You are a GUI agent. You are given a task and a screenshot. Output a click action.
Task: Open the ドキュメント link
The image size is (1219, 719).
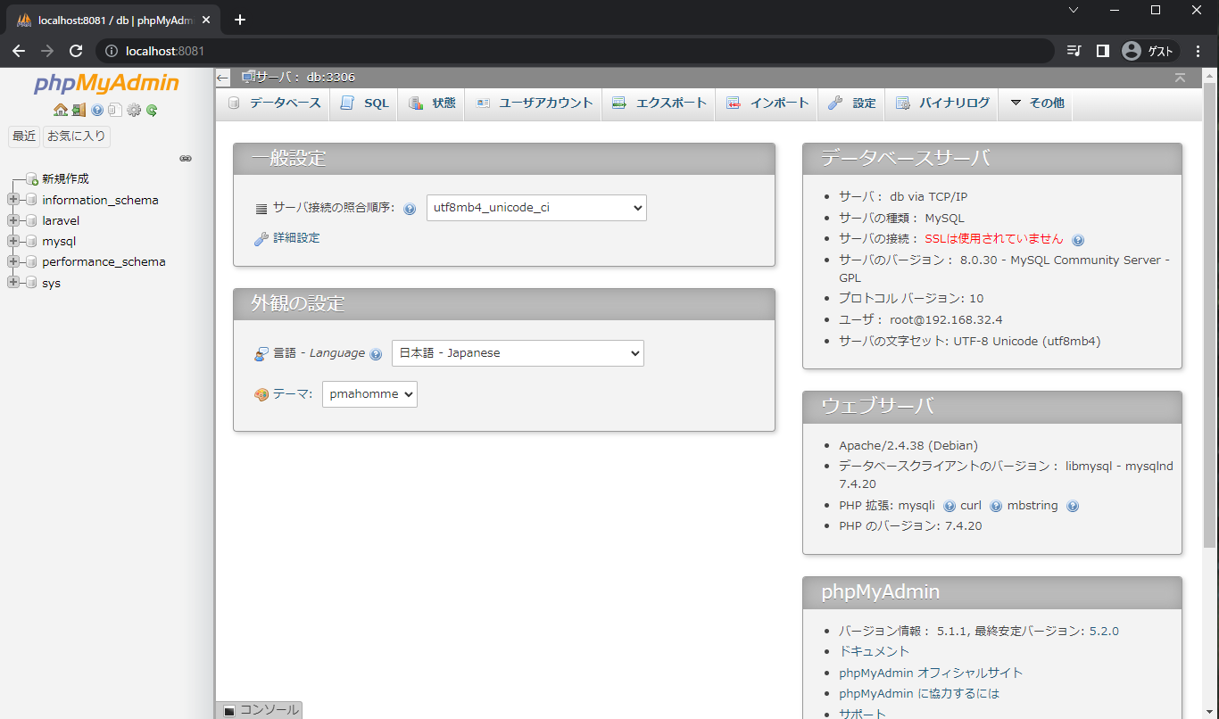click(875, 652)
